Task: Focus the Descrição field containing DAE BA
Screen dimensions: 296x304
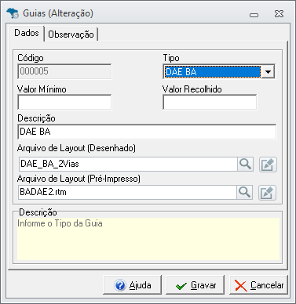Action: 147,132
